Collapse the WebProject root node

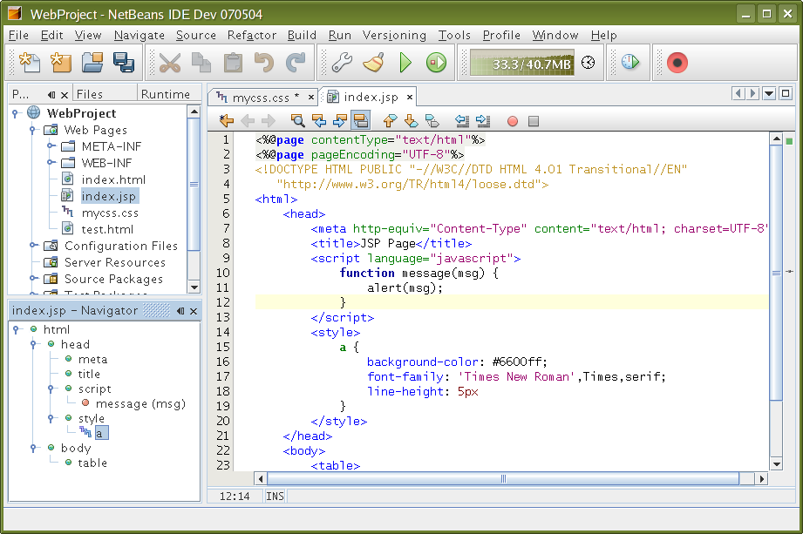pos(16,113)
